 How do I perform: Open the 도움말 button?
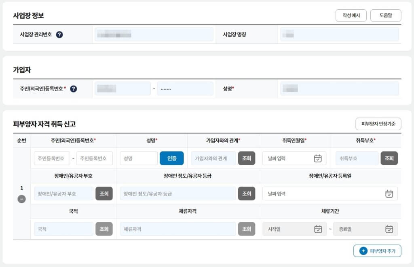[x=386, y=15]
